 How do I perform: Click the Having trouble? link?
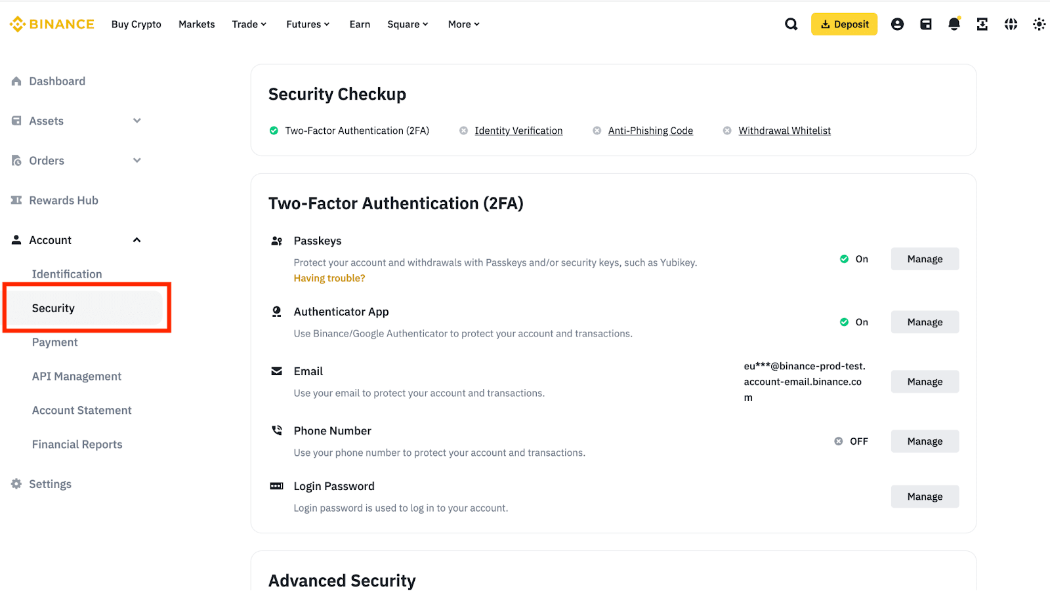click(329, 278)
